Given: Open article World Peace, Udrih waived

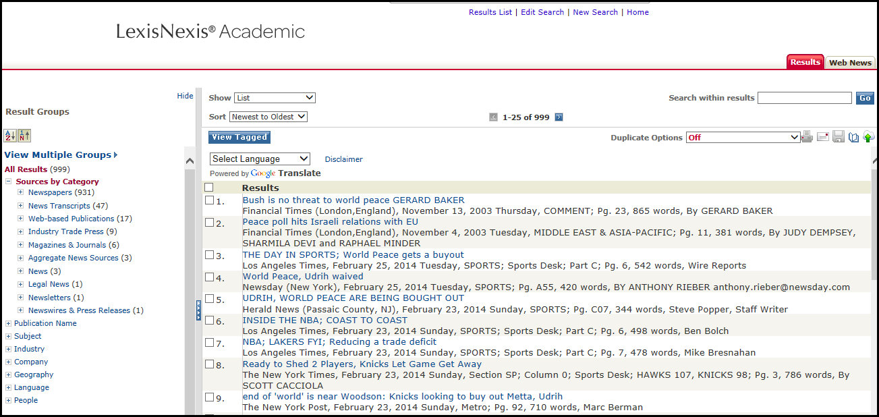Looking at the screenshot, I should (303, 277).
